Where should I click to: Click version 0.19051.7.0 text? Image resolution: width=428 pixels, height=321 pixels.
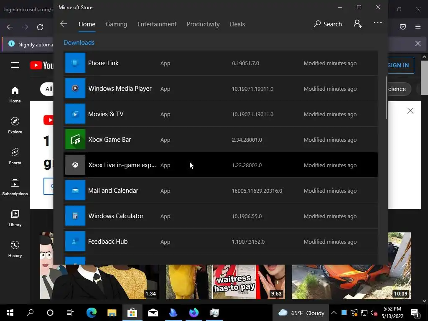[x=245, y=64]
